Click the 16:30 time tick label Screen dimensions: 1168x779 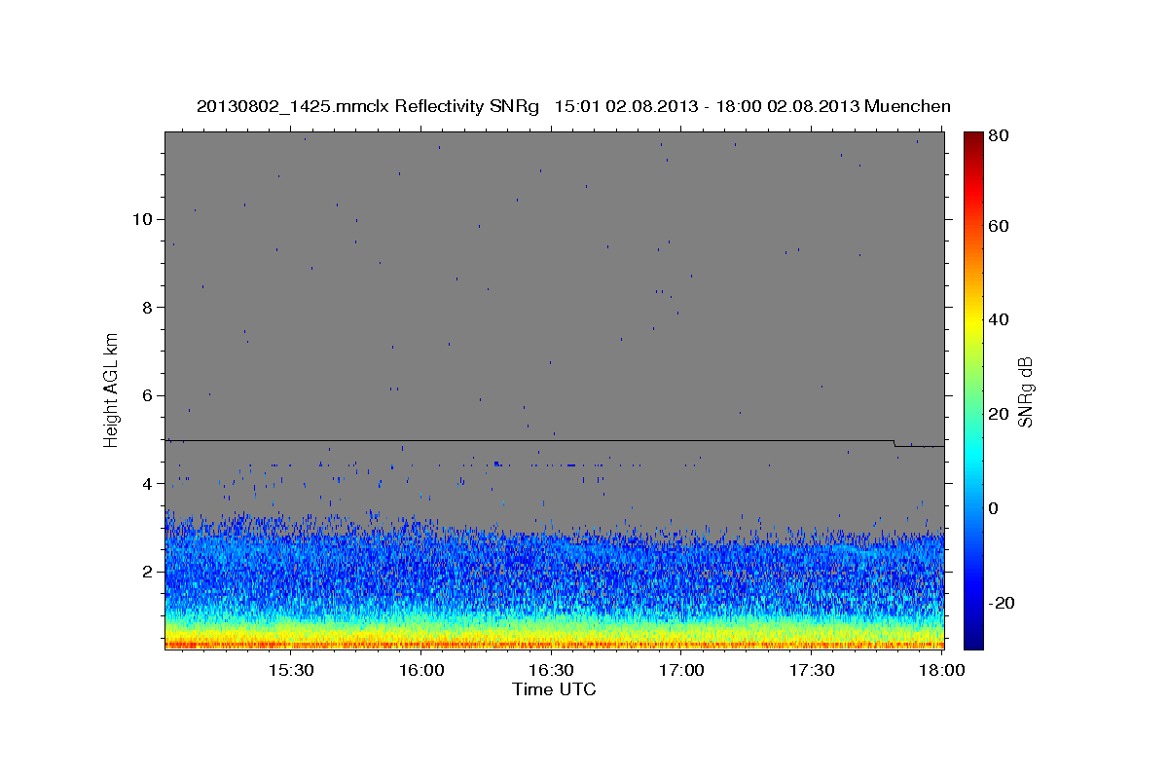tap(551, 671)
